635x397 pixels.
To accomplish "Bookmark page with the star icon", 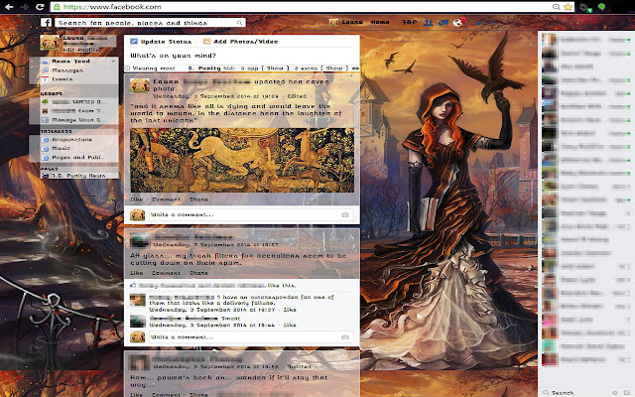I will [x=569, y=6].
